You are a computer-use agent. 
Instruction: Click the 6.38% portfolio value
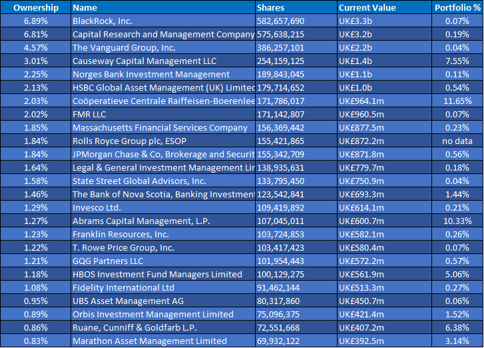(x=457, y=327)
